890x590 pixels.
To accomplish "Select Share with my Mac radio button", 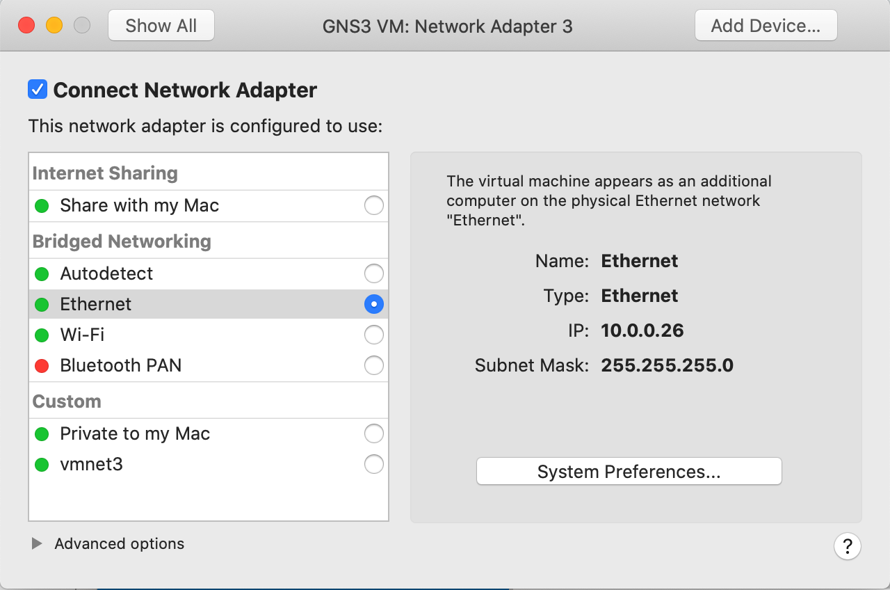I will [x=374, y=206].
